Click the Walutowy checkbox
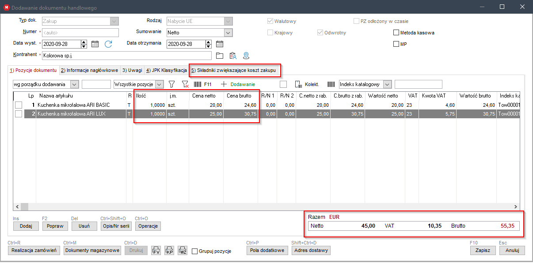Screen dimensions: 533x263 pyautogui.click(x=270, y=21)
